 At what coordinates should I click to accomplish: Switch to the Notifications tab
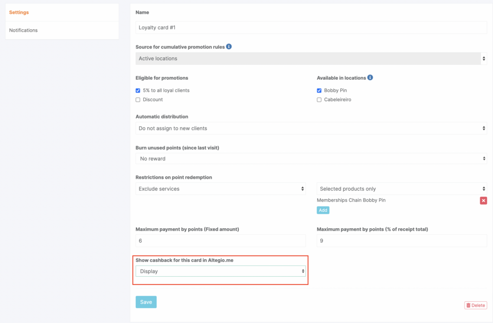(24, 30)
